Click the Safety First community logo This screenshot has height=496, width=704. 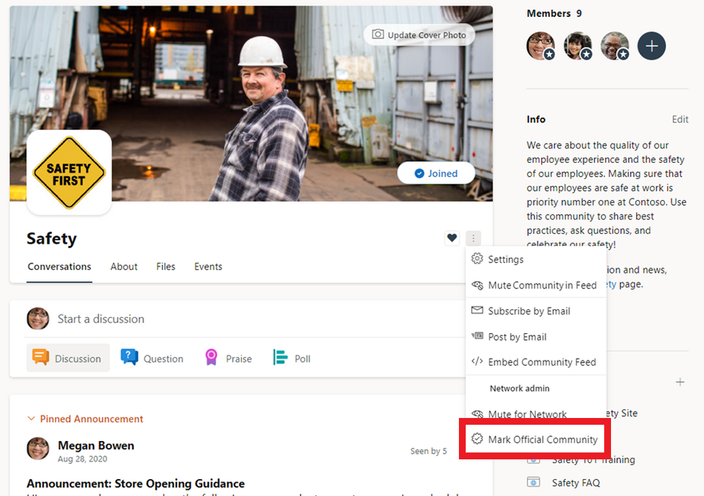69,172
